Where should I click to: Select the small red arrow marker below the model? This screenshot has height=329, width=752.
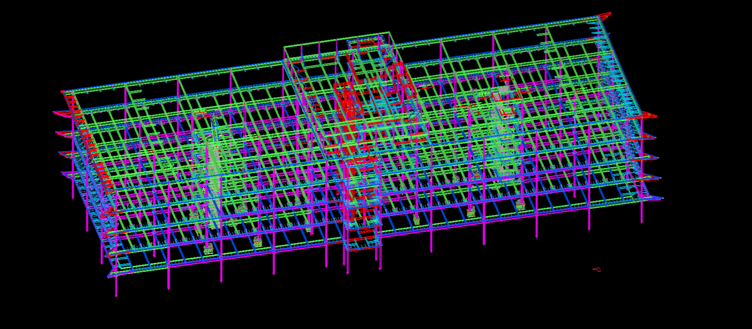[597, 269]
